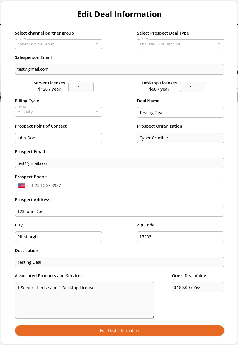Click the Salesperson Email field

pos(120,69)
